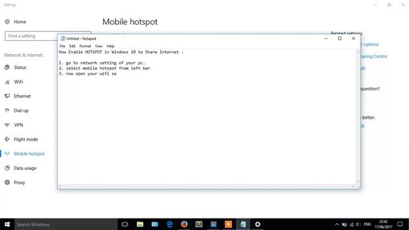The image size is (409, 230).
Task: Click ENG language indicator
Action: coord(367,224)
